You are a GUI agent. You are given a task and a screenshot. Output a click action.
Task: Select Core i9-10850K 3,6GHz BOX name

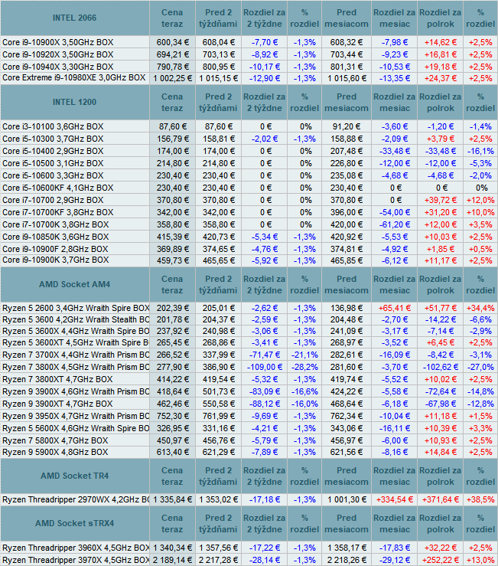click(55, 237)
